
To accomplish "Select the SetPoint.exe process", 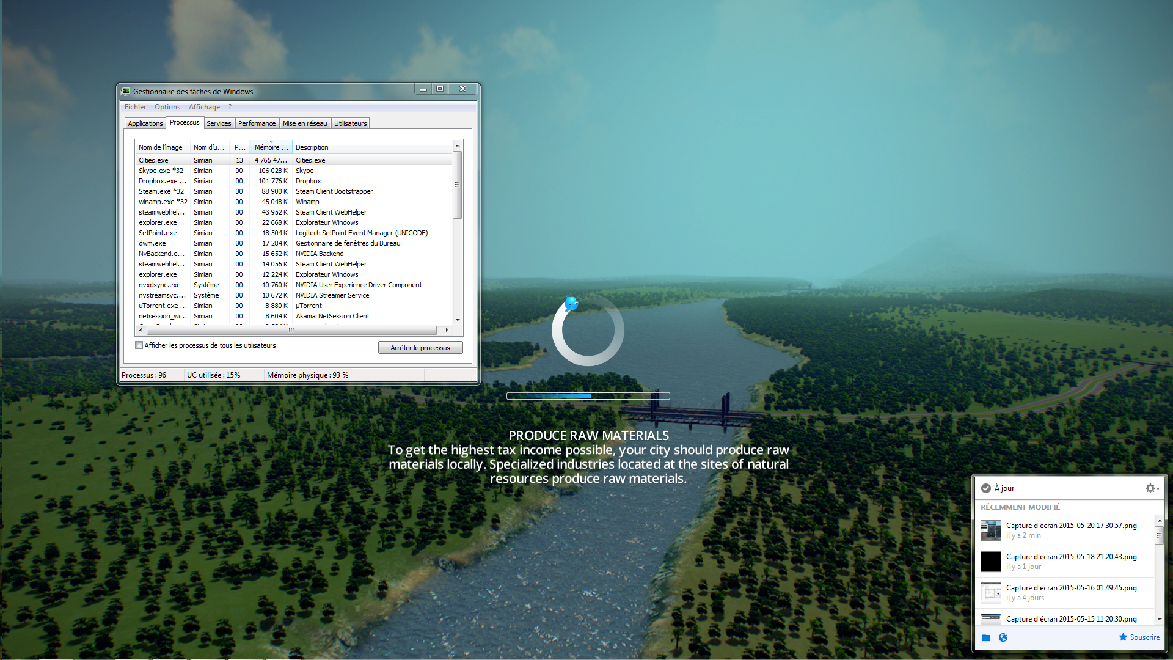I will click(x=294, y=233).
